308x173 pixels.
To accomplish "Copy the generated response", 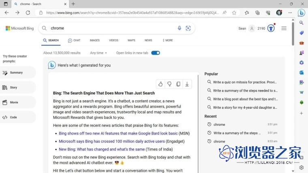I will point(178,84).
